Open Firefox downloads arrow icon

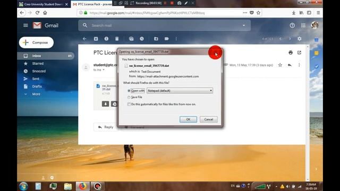(x=294, y=13)
